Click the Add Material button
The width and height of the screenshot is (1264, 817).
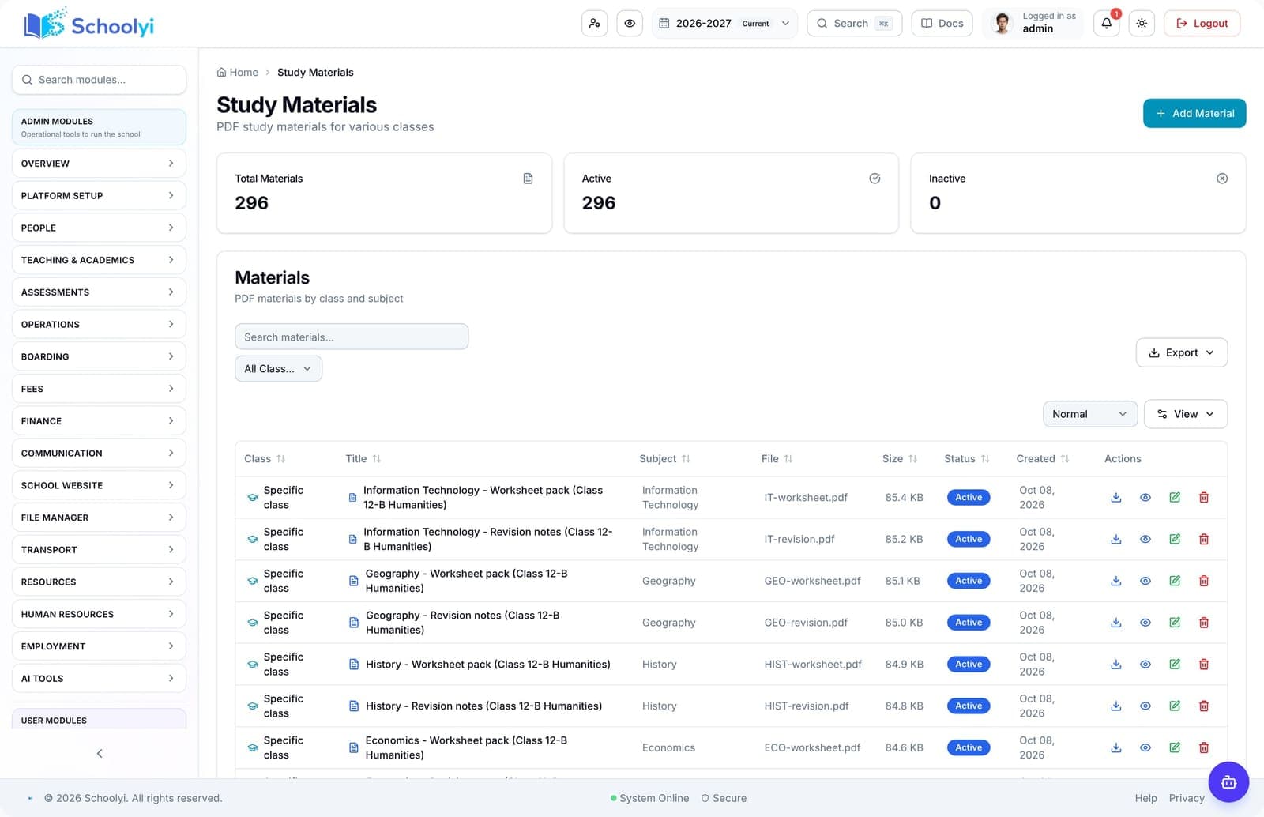pyautogui.click(x=1194, y=113)
